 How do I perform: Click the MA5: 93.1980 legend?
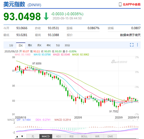coord(23,54)
